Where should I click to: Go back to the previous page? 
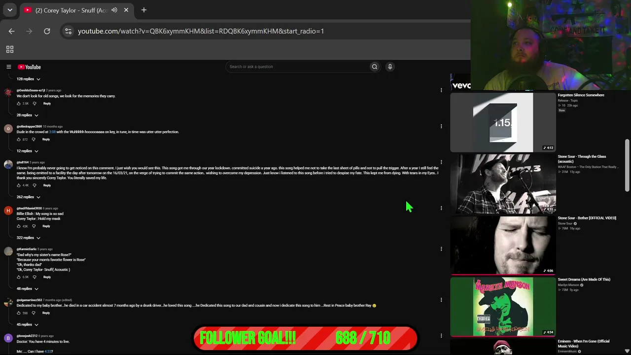pyautogui.click(x=11, y=31)
